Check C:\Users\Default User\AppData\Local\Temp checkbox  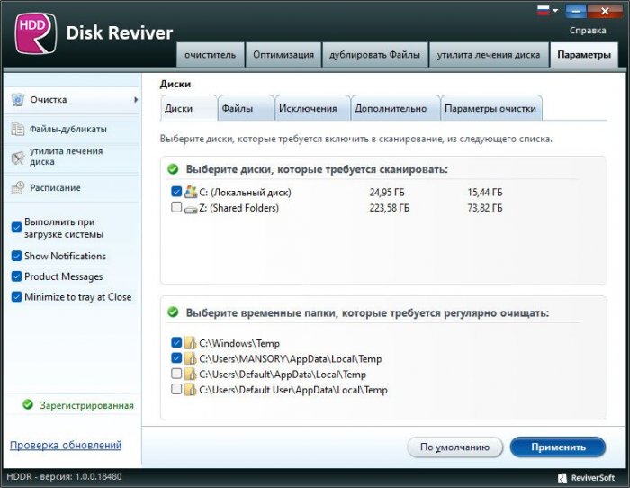[x=176, y=389]
